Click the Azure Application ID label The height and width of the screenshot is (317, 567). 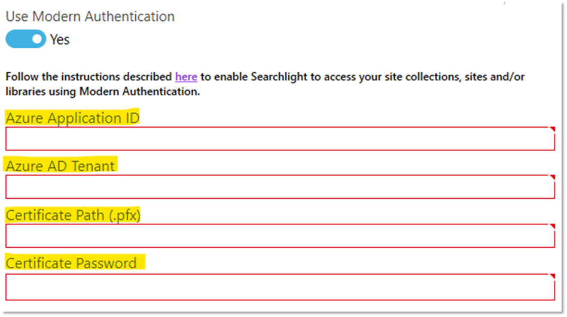(x=72, y=118)
